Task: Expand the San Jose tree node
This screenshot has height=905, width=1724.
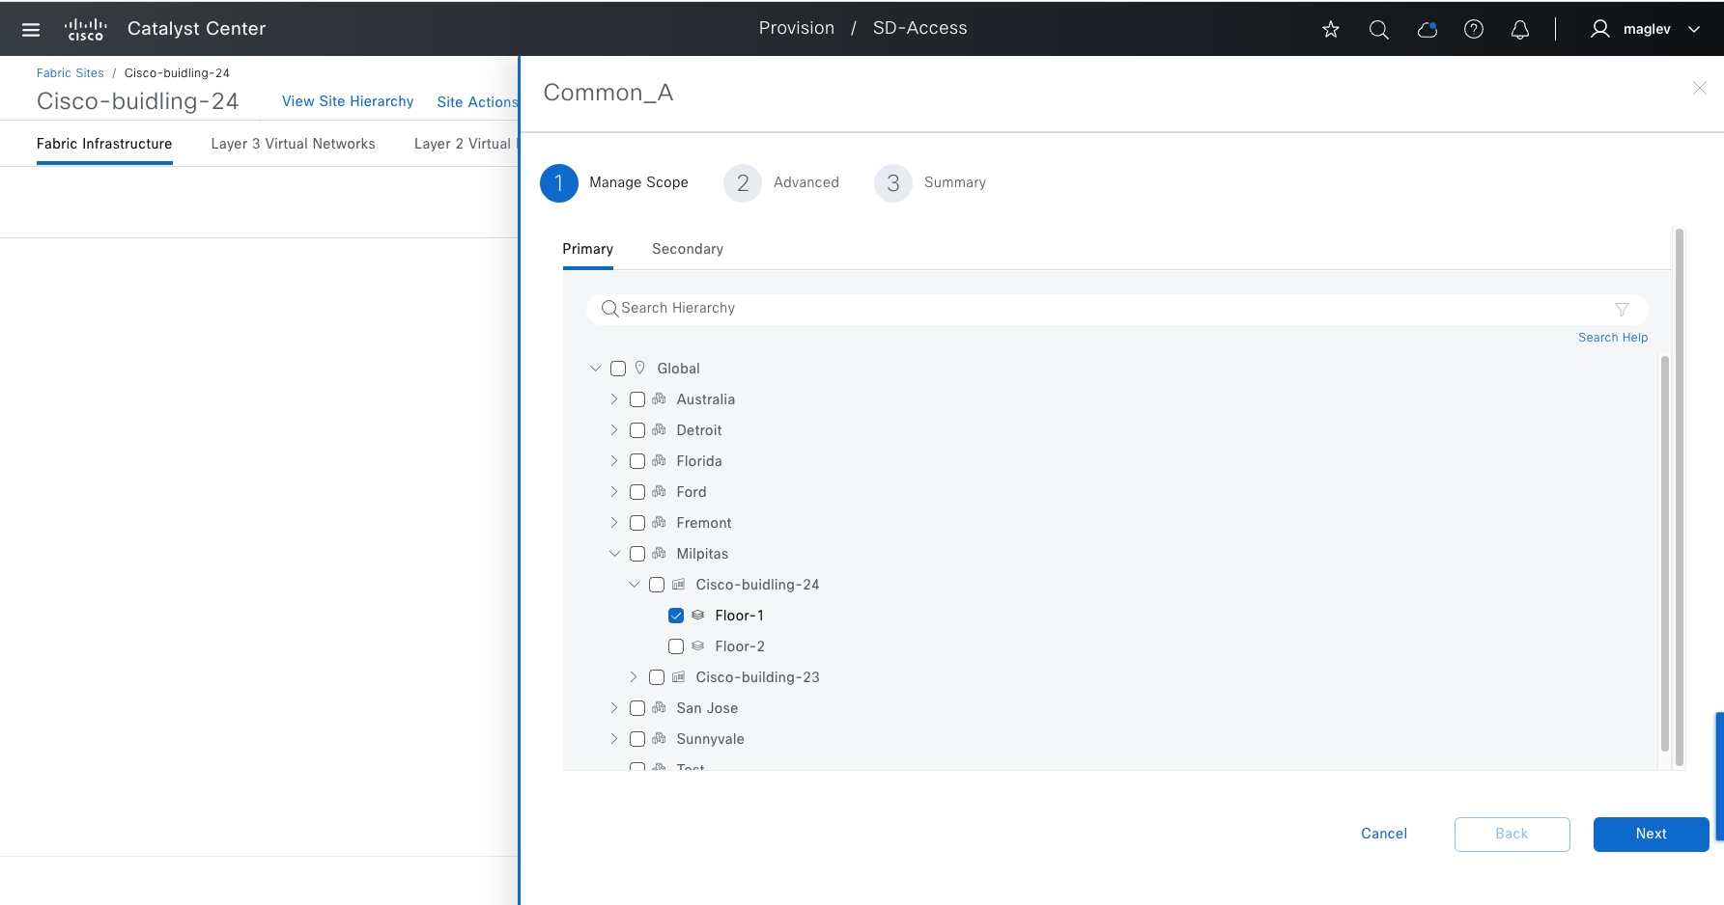Action: coord(614,707)
